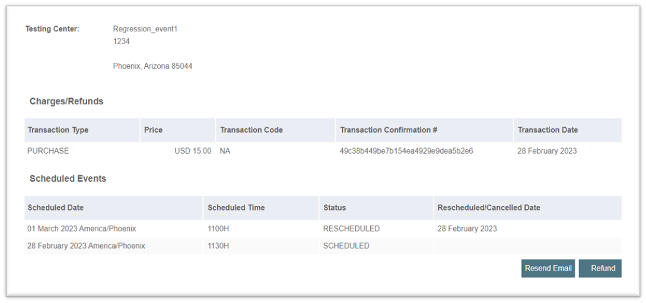Click the RESCHEDULED status cell
Screen dimensions: 646x303
point(351,228)
